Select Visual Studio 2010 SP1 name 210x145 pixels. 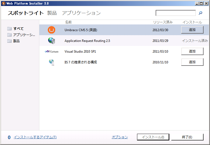[80, 51]
